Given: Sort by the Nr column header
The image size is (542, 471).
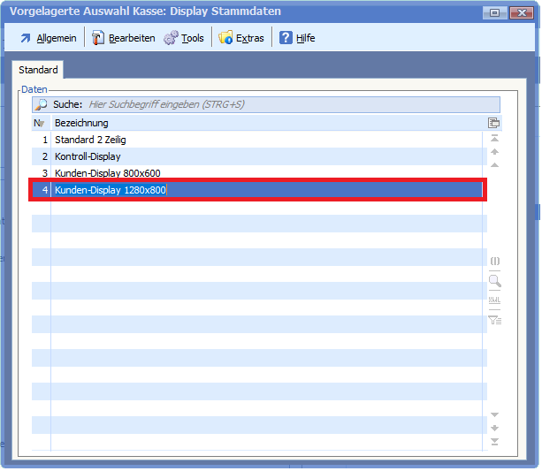Looking at the screenshot, I should click(x=40, y=123).
